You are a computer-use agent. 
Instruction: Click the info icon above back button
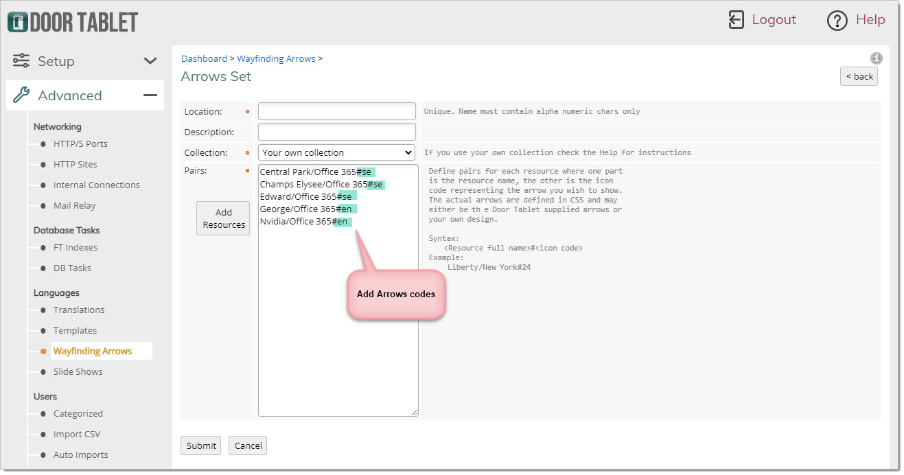pyautogui.click(x=876, y=58)
